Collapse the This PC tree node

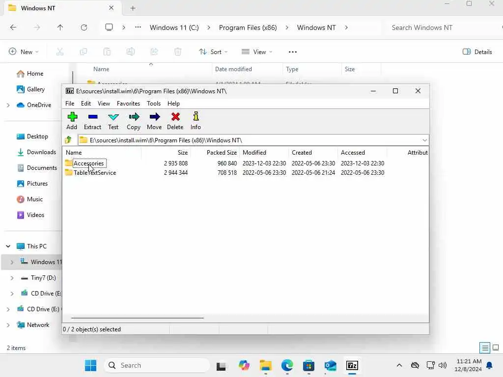click(8, 246)
